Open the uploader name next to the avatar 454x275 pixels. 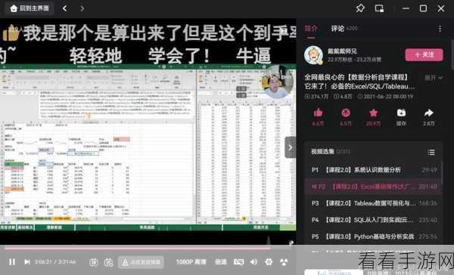[x=342, y=51]
